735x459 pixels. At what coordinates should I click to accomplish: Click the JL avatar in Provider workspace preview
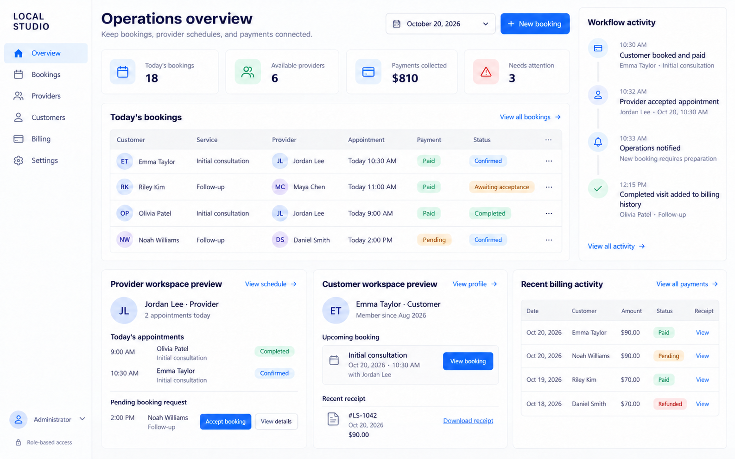coord(124,310)
